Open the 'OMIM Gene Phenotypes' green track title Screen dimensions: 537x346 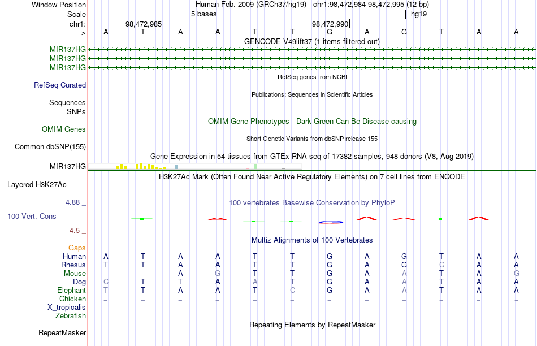[x=312, y=122]
